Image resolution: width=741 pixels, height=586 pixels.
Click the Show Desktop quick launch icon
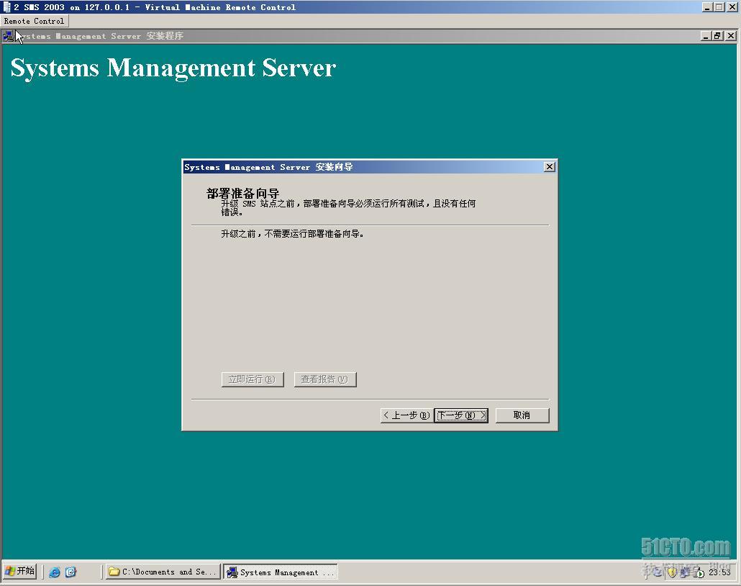tap(71, 572)
